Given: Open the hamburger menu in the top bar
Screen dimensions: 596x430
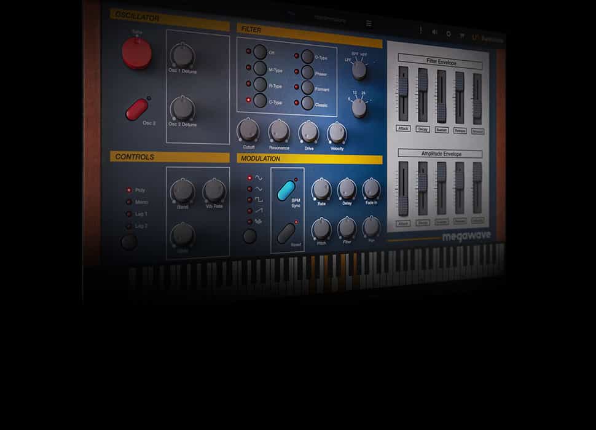Looking at the screenshot, I should point(369,23).
